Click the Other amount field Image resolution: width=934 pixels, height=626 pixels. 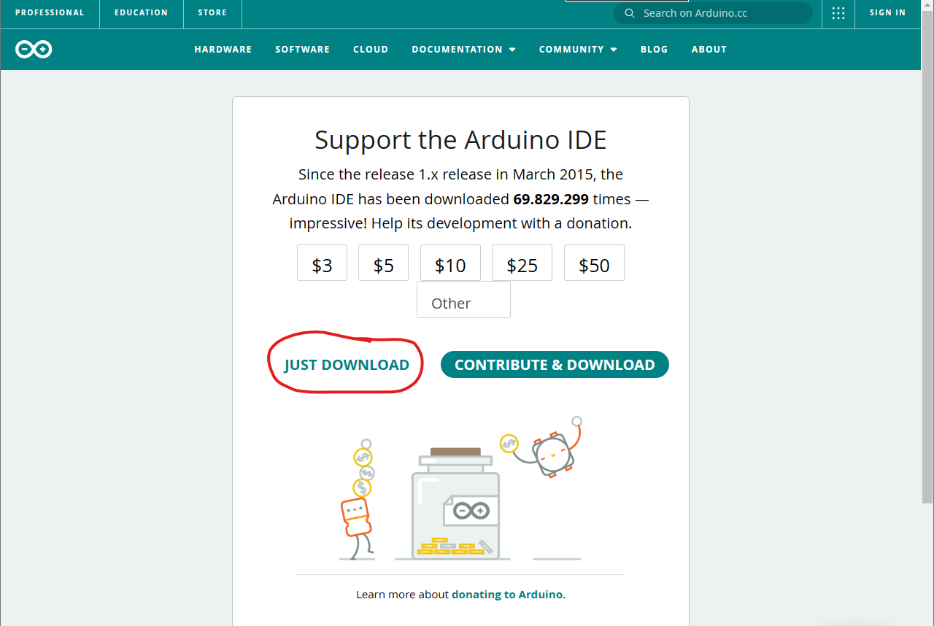click(x=463, y=301)
